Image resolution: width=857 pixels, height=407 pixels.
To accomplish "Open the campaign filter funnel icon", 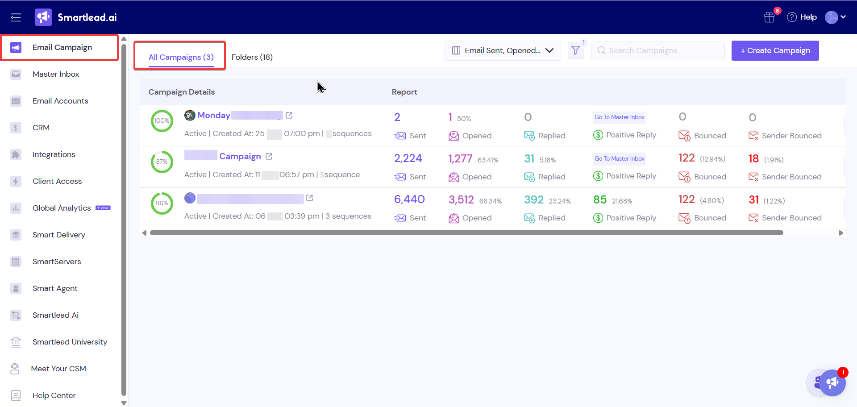I will [576, 50].
